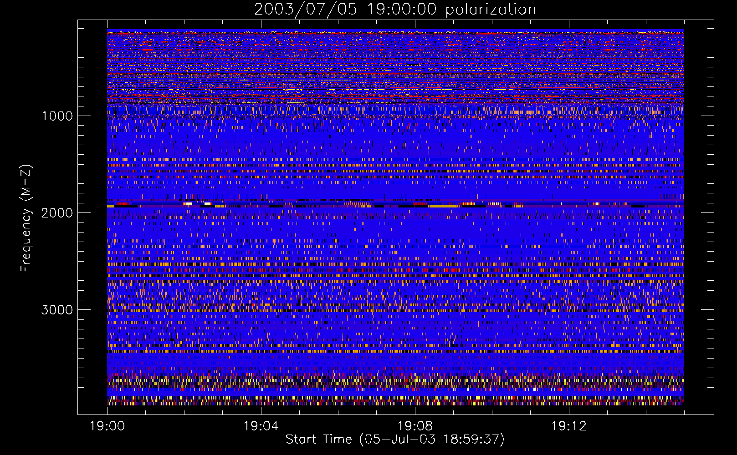The image size is (737, 455).
Task: Click the '19:00' time tick label
Action: pos(107,426)
